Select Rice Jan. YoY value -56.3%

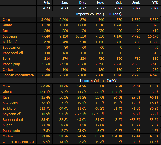[x=63, y=97]
